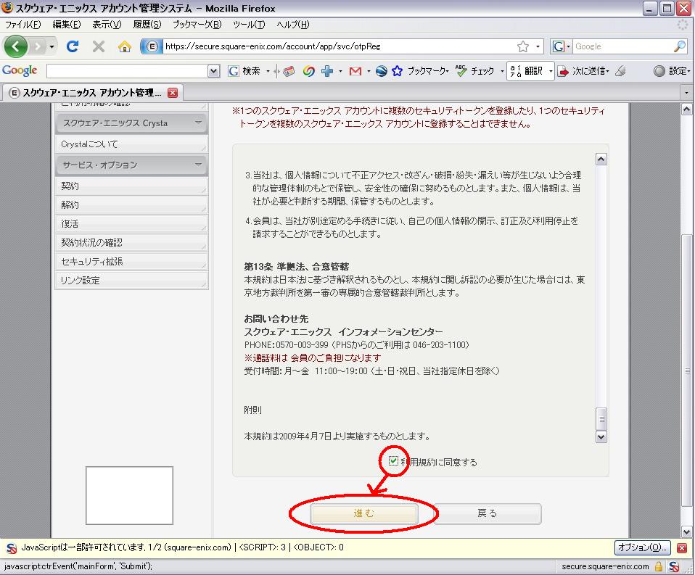Click the terms box scroll-up arrow
This screenshot has width=695, height=575.
point(601,160)
